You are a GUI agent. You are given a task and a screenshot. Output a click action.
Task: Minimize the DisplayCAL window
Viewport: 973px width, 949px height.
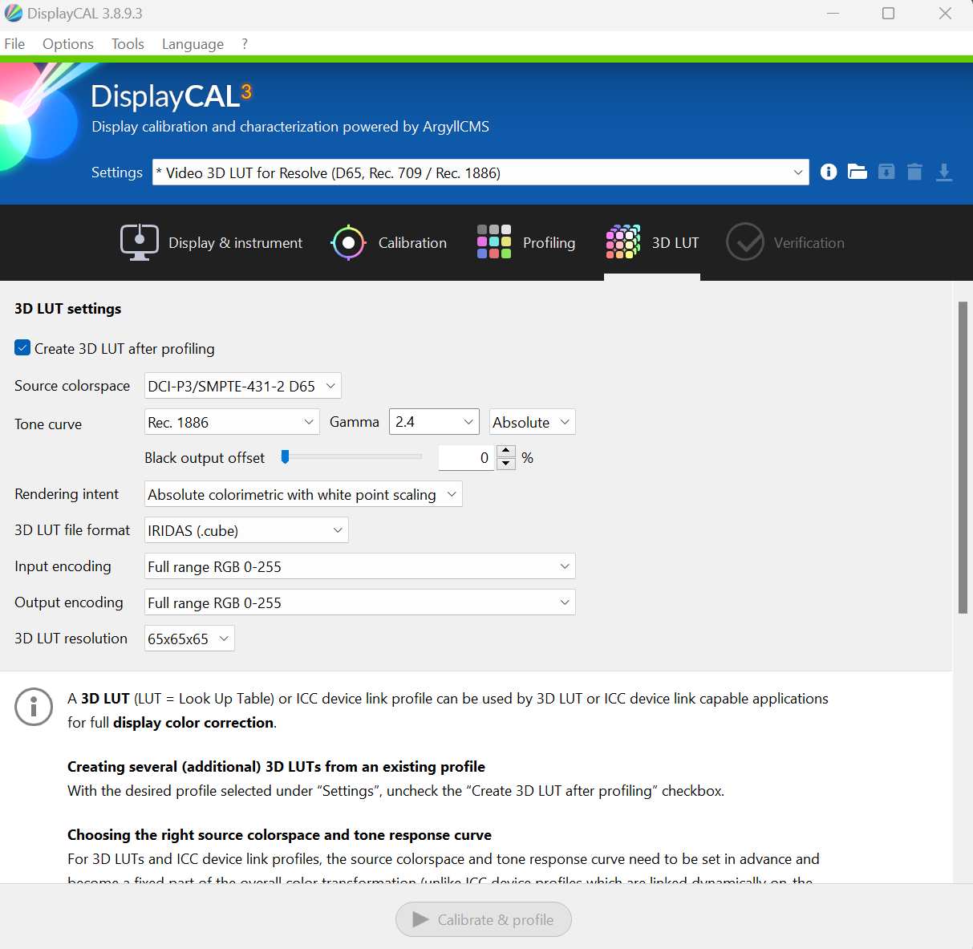point(833,14)
